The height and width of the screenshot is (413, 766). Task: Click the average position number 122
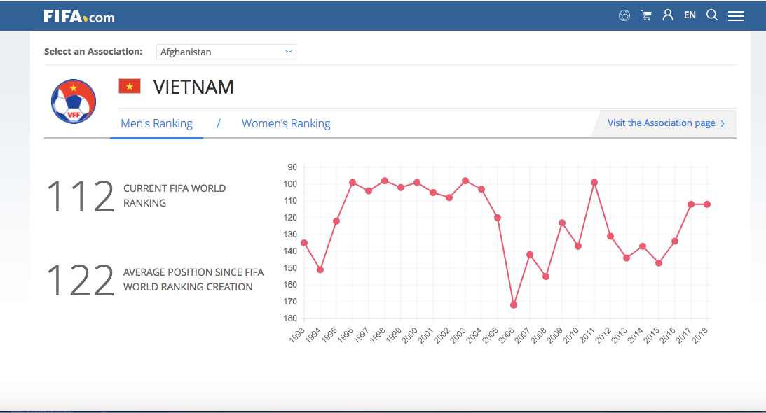81,280
